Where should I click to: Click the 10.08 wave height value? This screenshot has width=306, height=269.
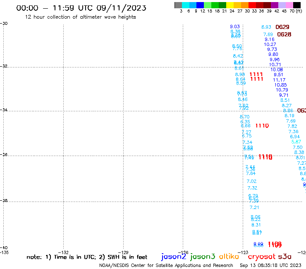pos(277,70)
